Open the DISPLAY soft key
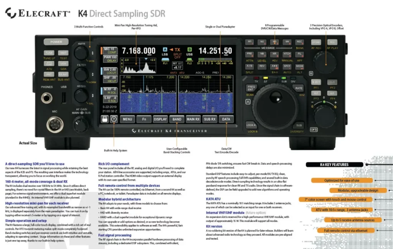 160,120
